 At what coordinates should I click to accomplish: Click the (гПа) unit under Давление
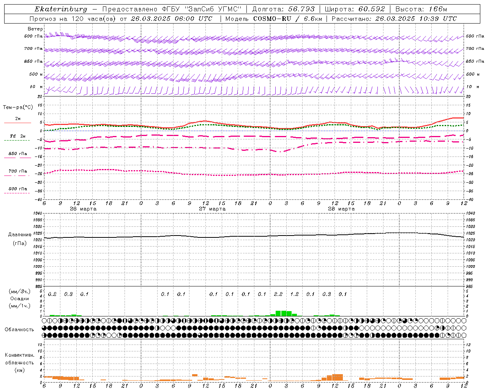pyautogui.click(x=20, y=243)
